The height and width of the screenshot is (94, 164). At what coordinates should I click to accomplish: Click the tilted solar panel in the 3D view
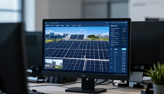pos(77,37)
